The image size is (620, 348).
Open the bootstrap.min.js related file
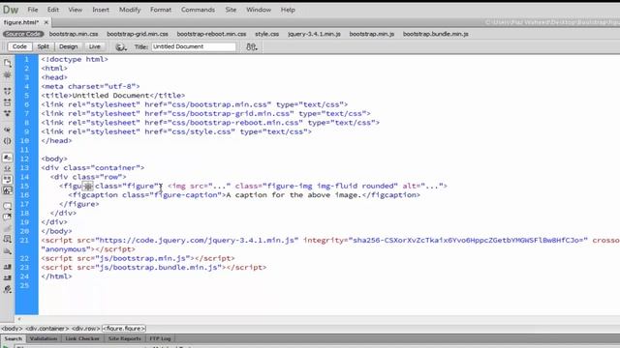pos(372,34)
